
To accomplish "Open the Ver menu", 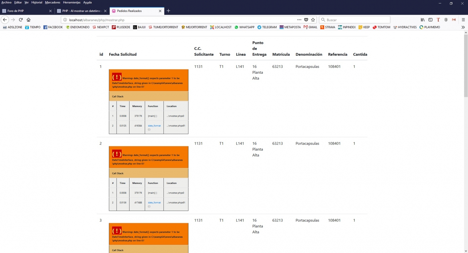I will pos(27,2).
